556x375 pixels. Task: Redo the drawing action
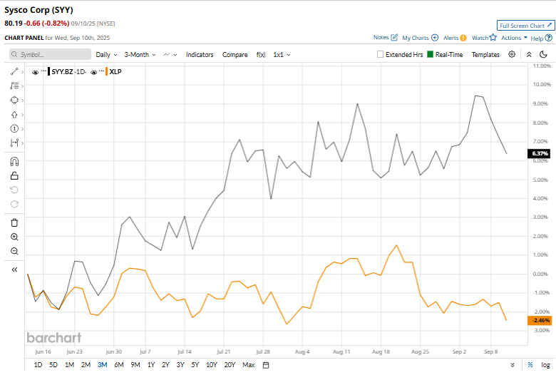(x=14, y=204)
